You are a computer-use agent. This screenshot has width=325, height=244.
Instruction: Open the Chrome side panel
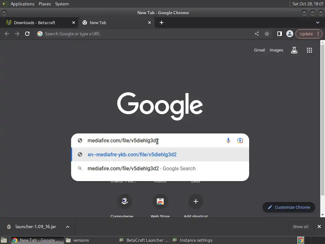point(279,34)
